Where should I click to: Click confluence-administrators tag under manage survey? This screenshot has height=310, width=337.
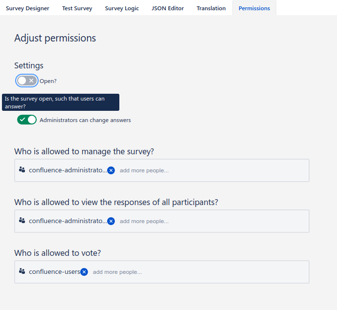(67, 170)
